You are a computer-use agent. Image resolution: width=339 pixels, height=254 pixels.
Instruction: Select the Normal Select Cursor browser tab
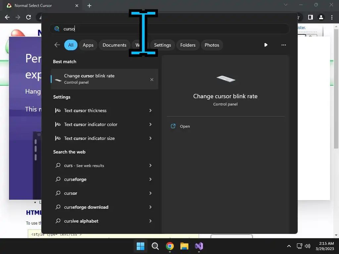click(x=42, y=6)
